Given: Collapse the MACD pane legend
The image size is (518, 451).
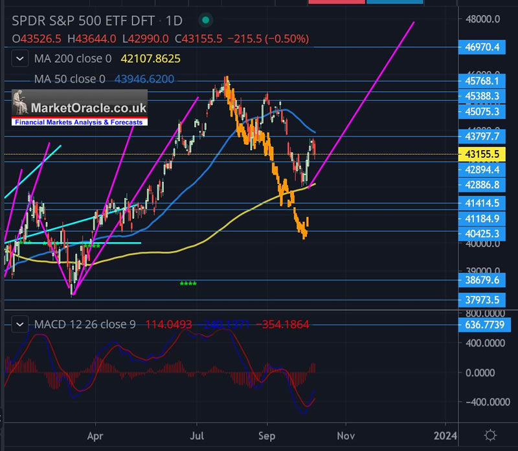Looking at the screenshot, I should pos(20,324).
